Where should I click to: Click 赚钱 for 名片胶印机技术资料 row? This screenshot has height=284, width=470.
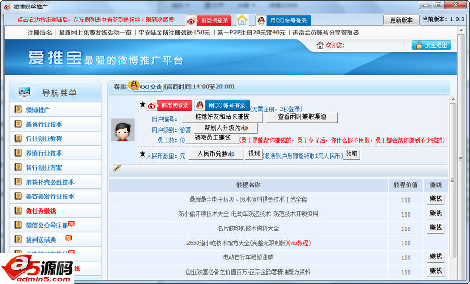tap(436, 228)
